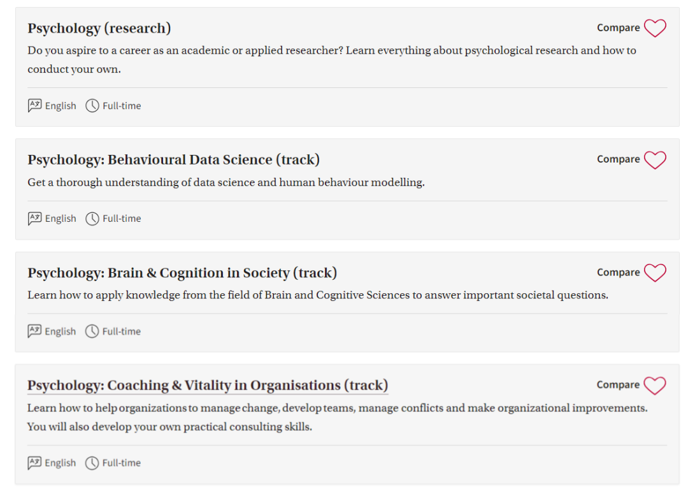The width and height of the screenshot is (688, 501).
Task: Toggle Compare for Behavioural Data Science track
Action: (618, 159)
